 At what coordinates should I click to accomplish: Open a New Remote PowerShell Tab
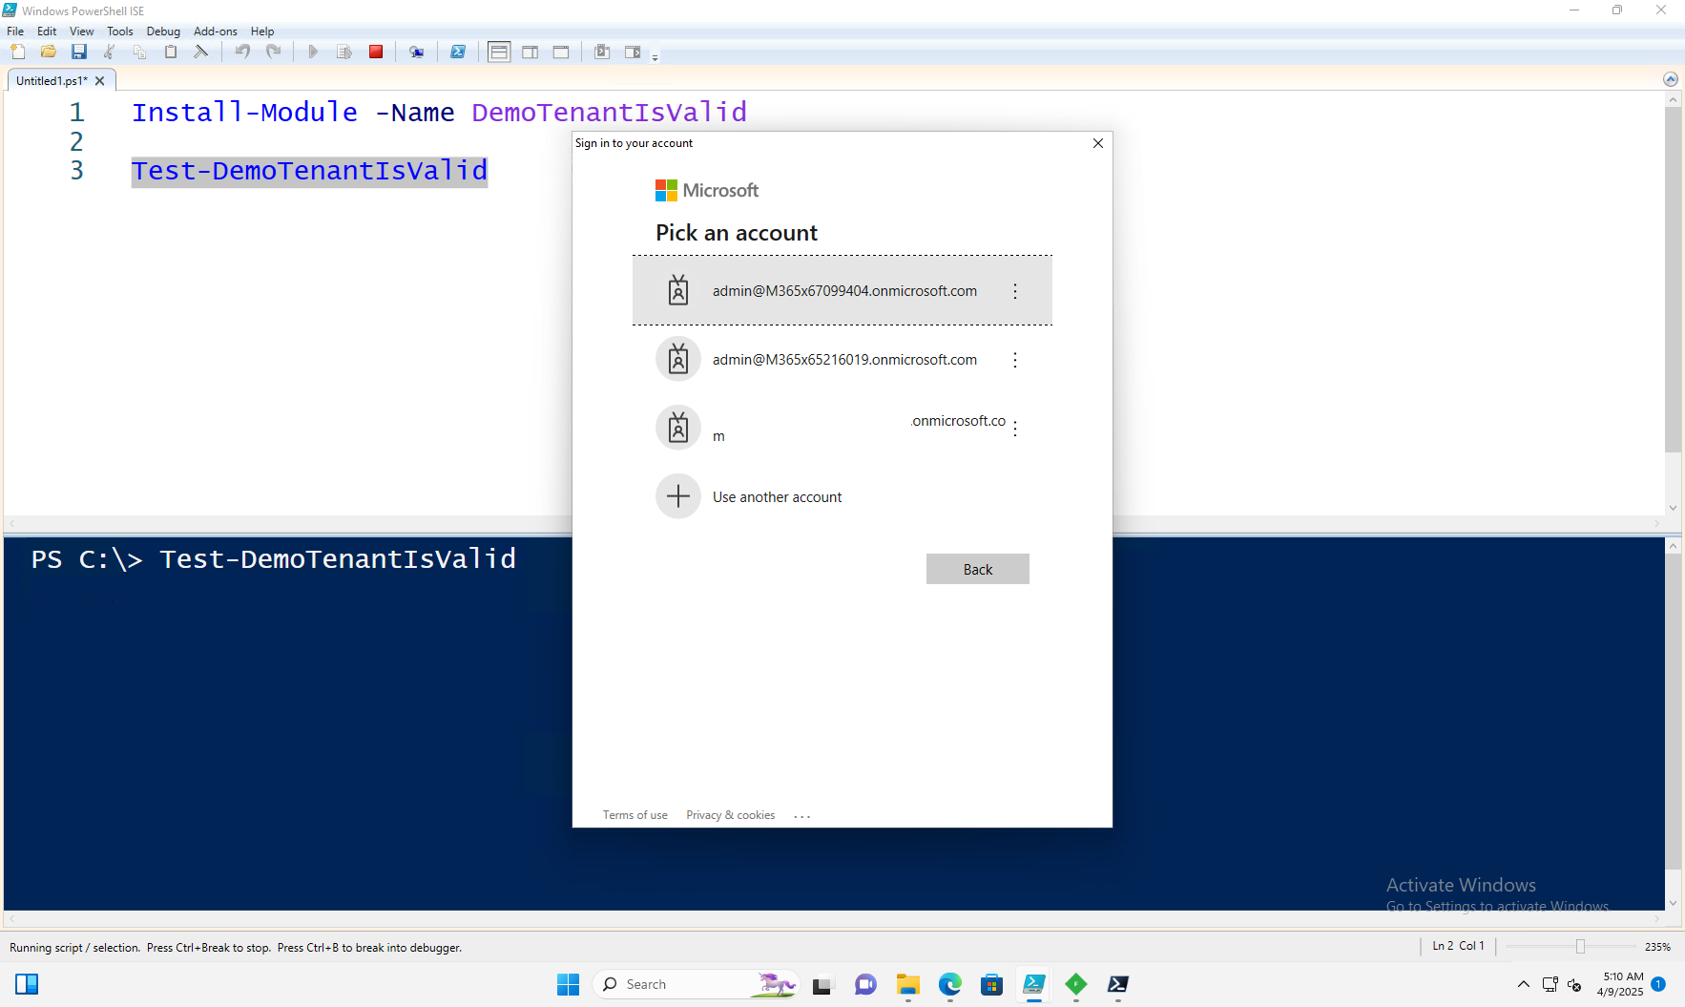click(x=417, y=52)
